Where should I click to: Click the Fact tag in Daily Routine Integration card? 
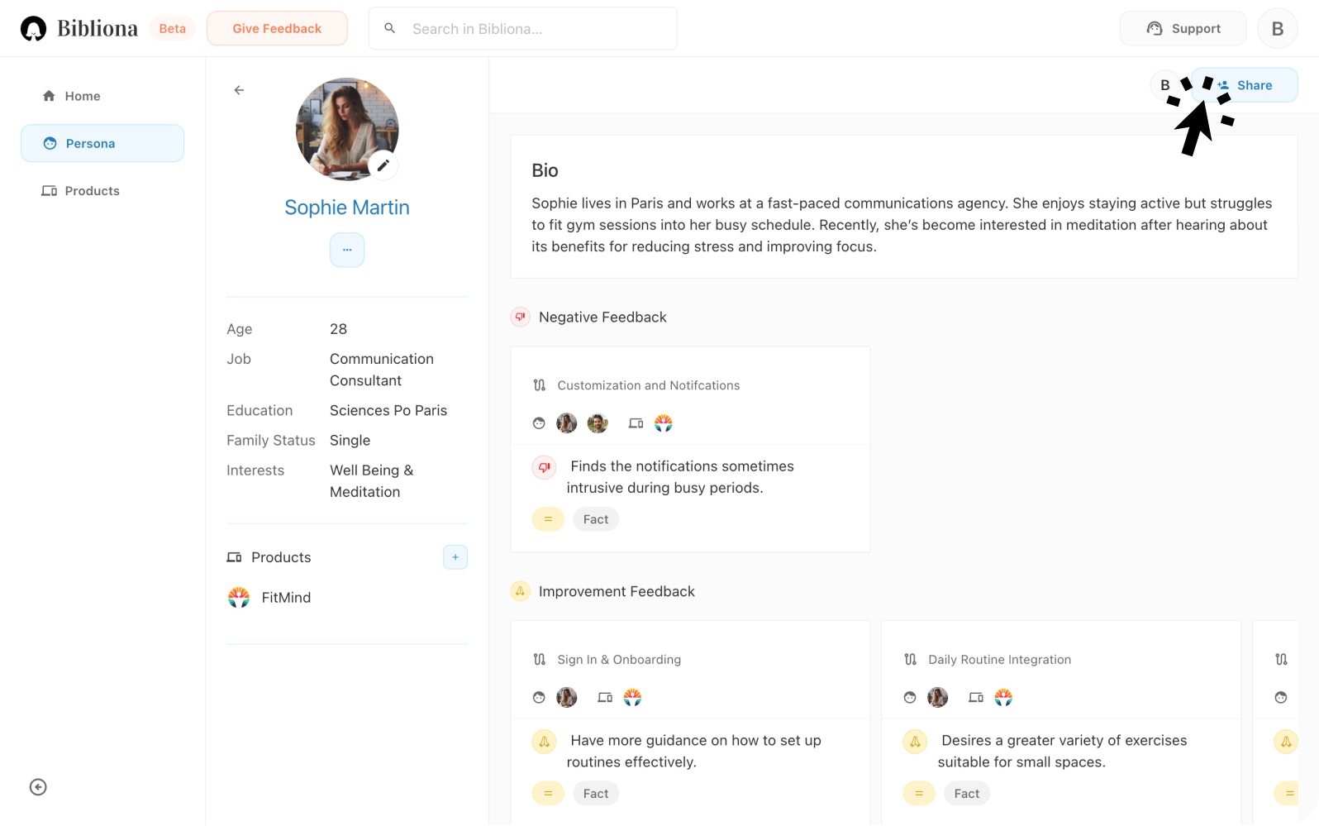[x=967, y=794]
